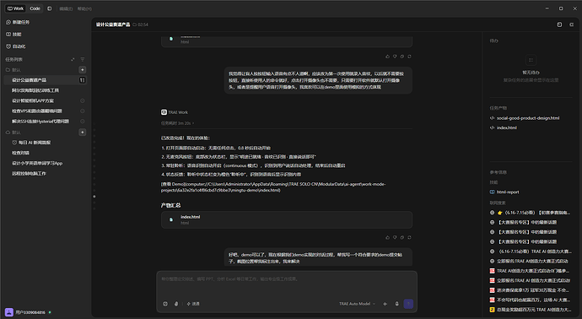This screenshot has height=319, width=582.
Task: Collapse all icon next to 任务列表 header
Action: [x=73, y=59]
